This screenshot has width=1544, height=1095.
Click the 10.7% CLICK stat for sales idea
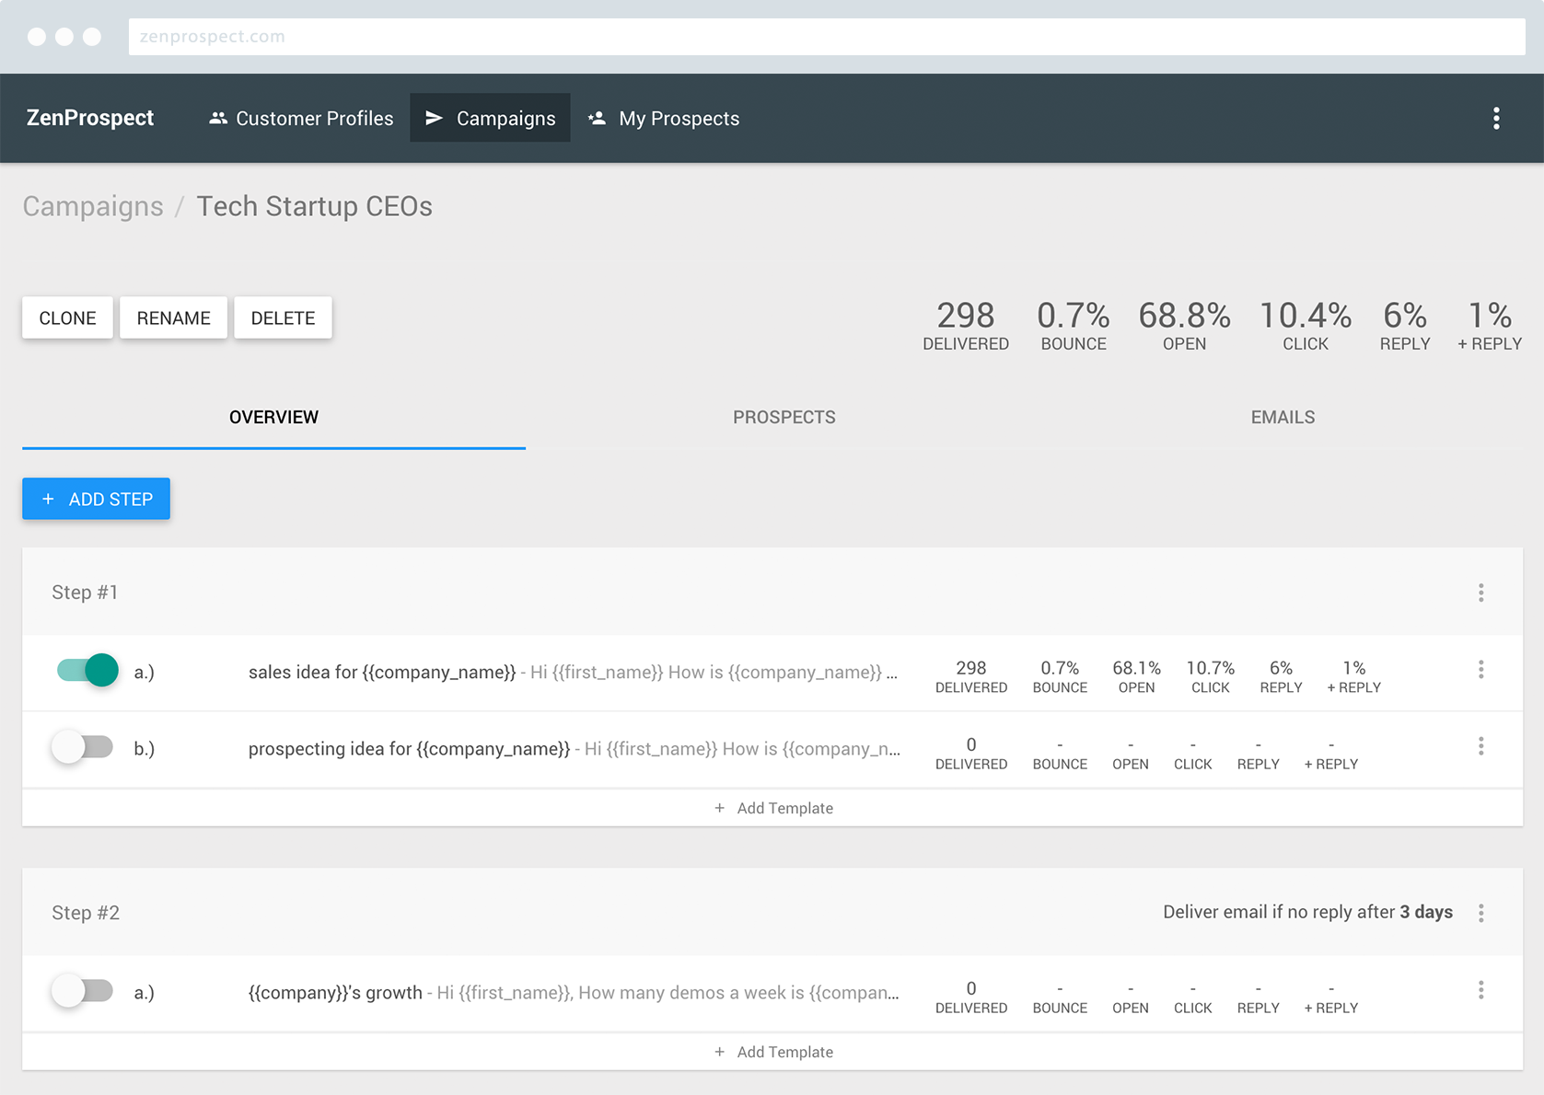[x=1210, y=676]
